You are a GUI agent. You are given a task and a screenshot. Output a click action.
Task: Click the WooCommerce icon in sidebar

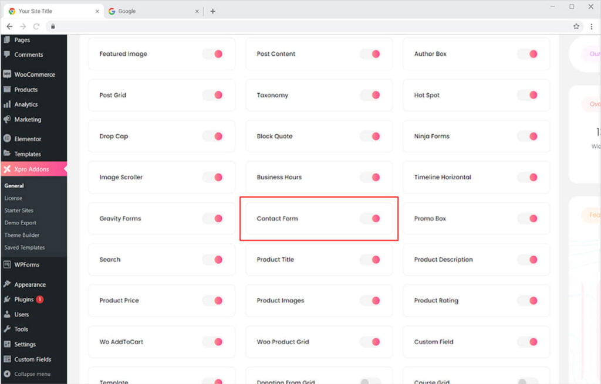pos(7,74)
